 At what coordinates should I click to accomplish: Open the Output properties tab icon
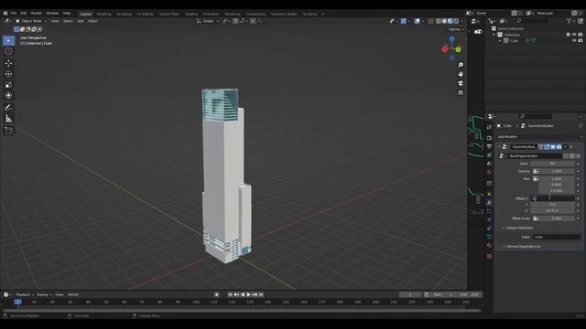[x=489, y=146]
